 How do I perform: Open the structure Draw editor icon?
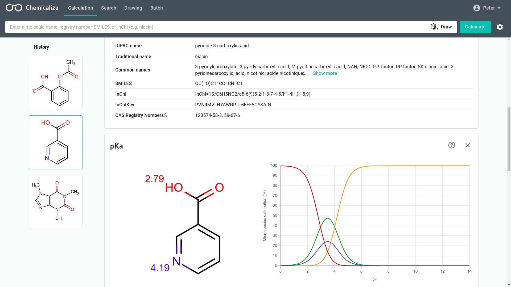[434, 27]
